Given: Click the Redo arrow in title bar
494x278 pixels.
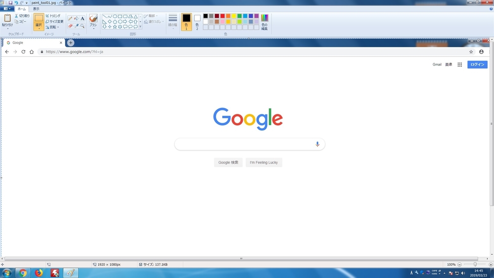Looking at the screenshot, I should 21,2.
